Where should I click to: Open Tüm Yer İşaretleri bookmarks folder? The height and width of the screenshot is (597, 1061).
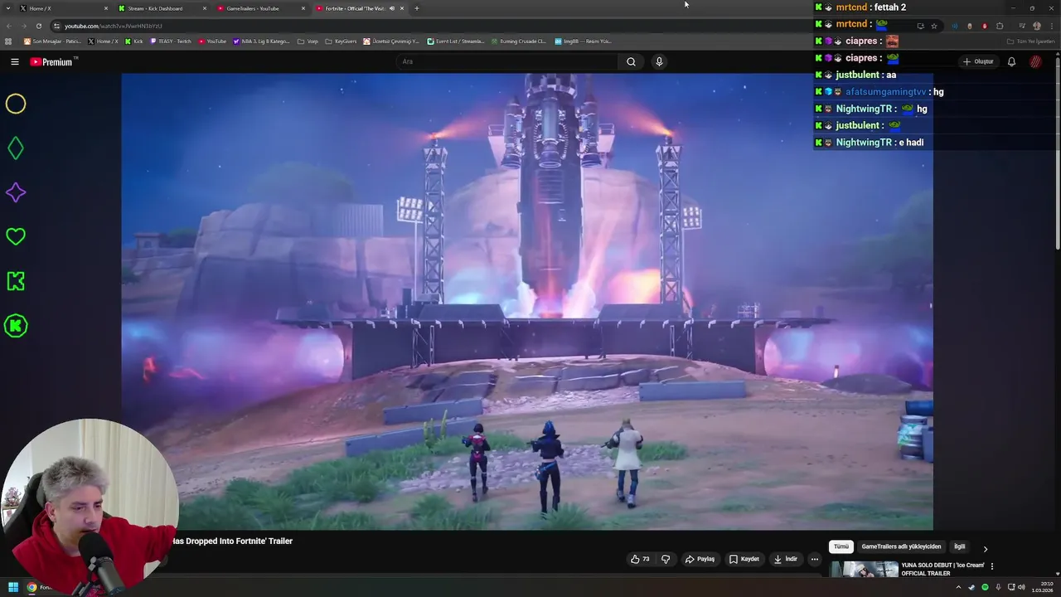click(x=1031, y=41)
